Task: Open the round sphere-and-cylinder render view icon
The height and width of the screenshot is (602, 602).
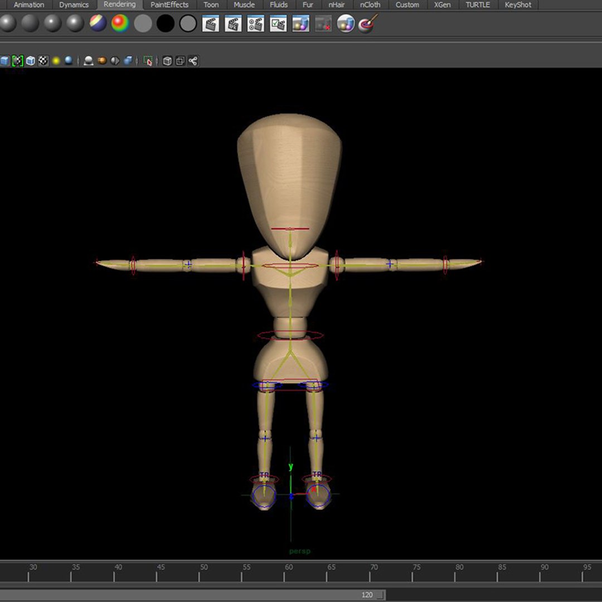Action: pyautogui.click(x=346, y=23)
